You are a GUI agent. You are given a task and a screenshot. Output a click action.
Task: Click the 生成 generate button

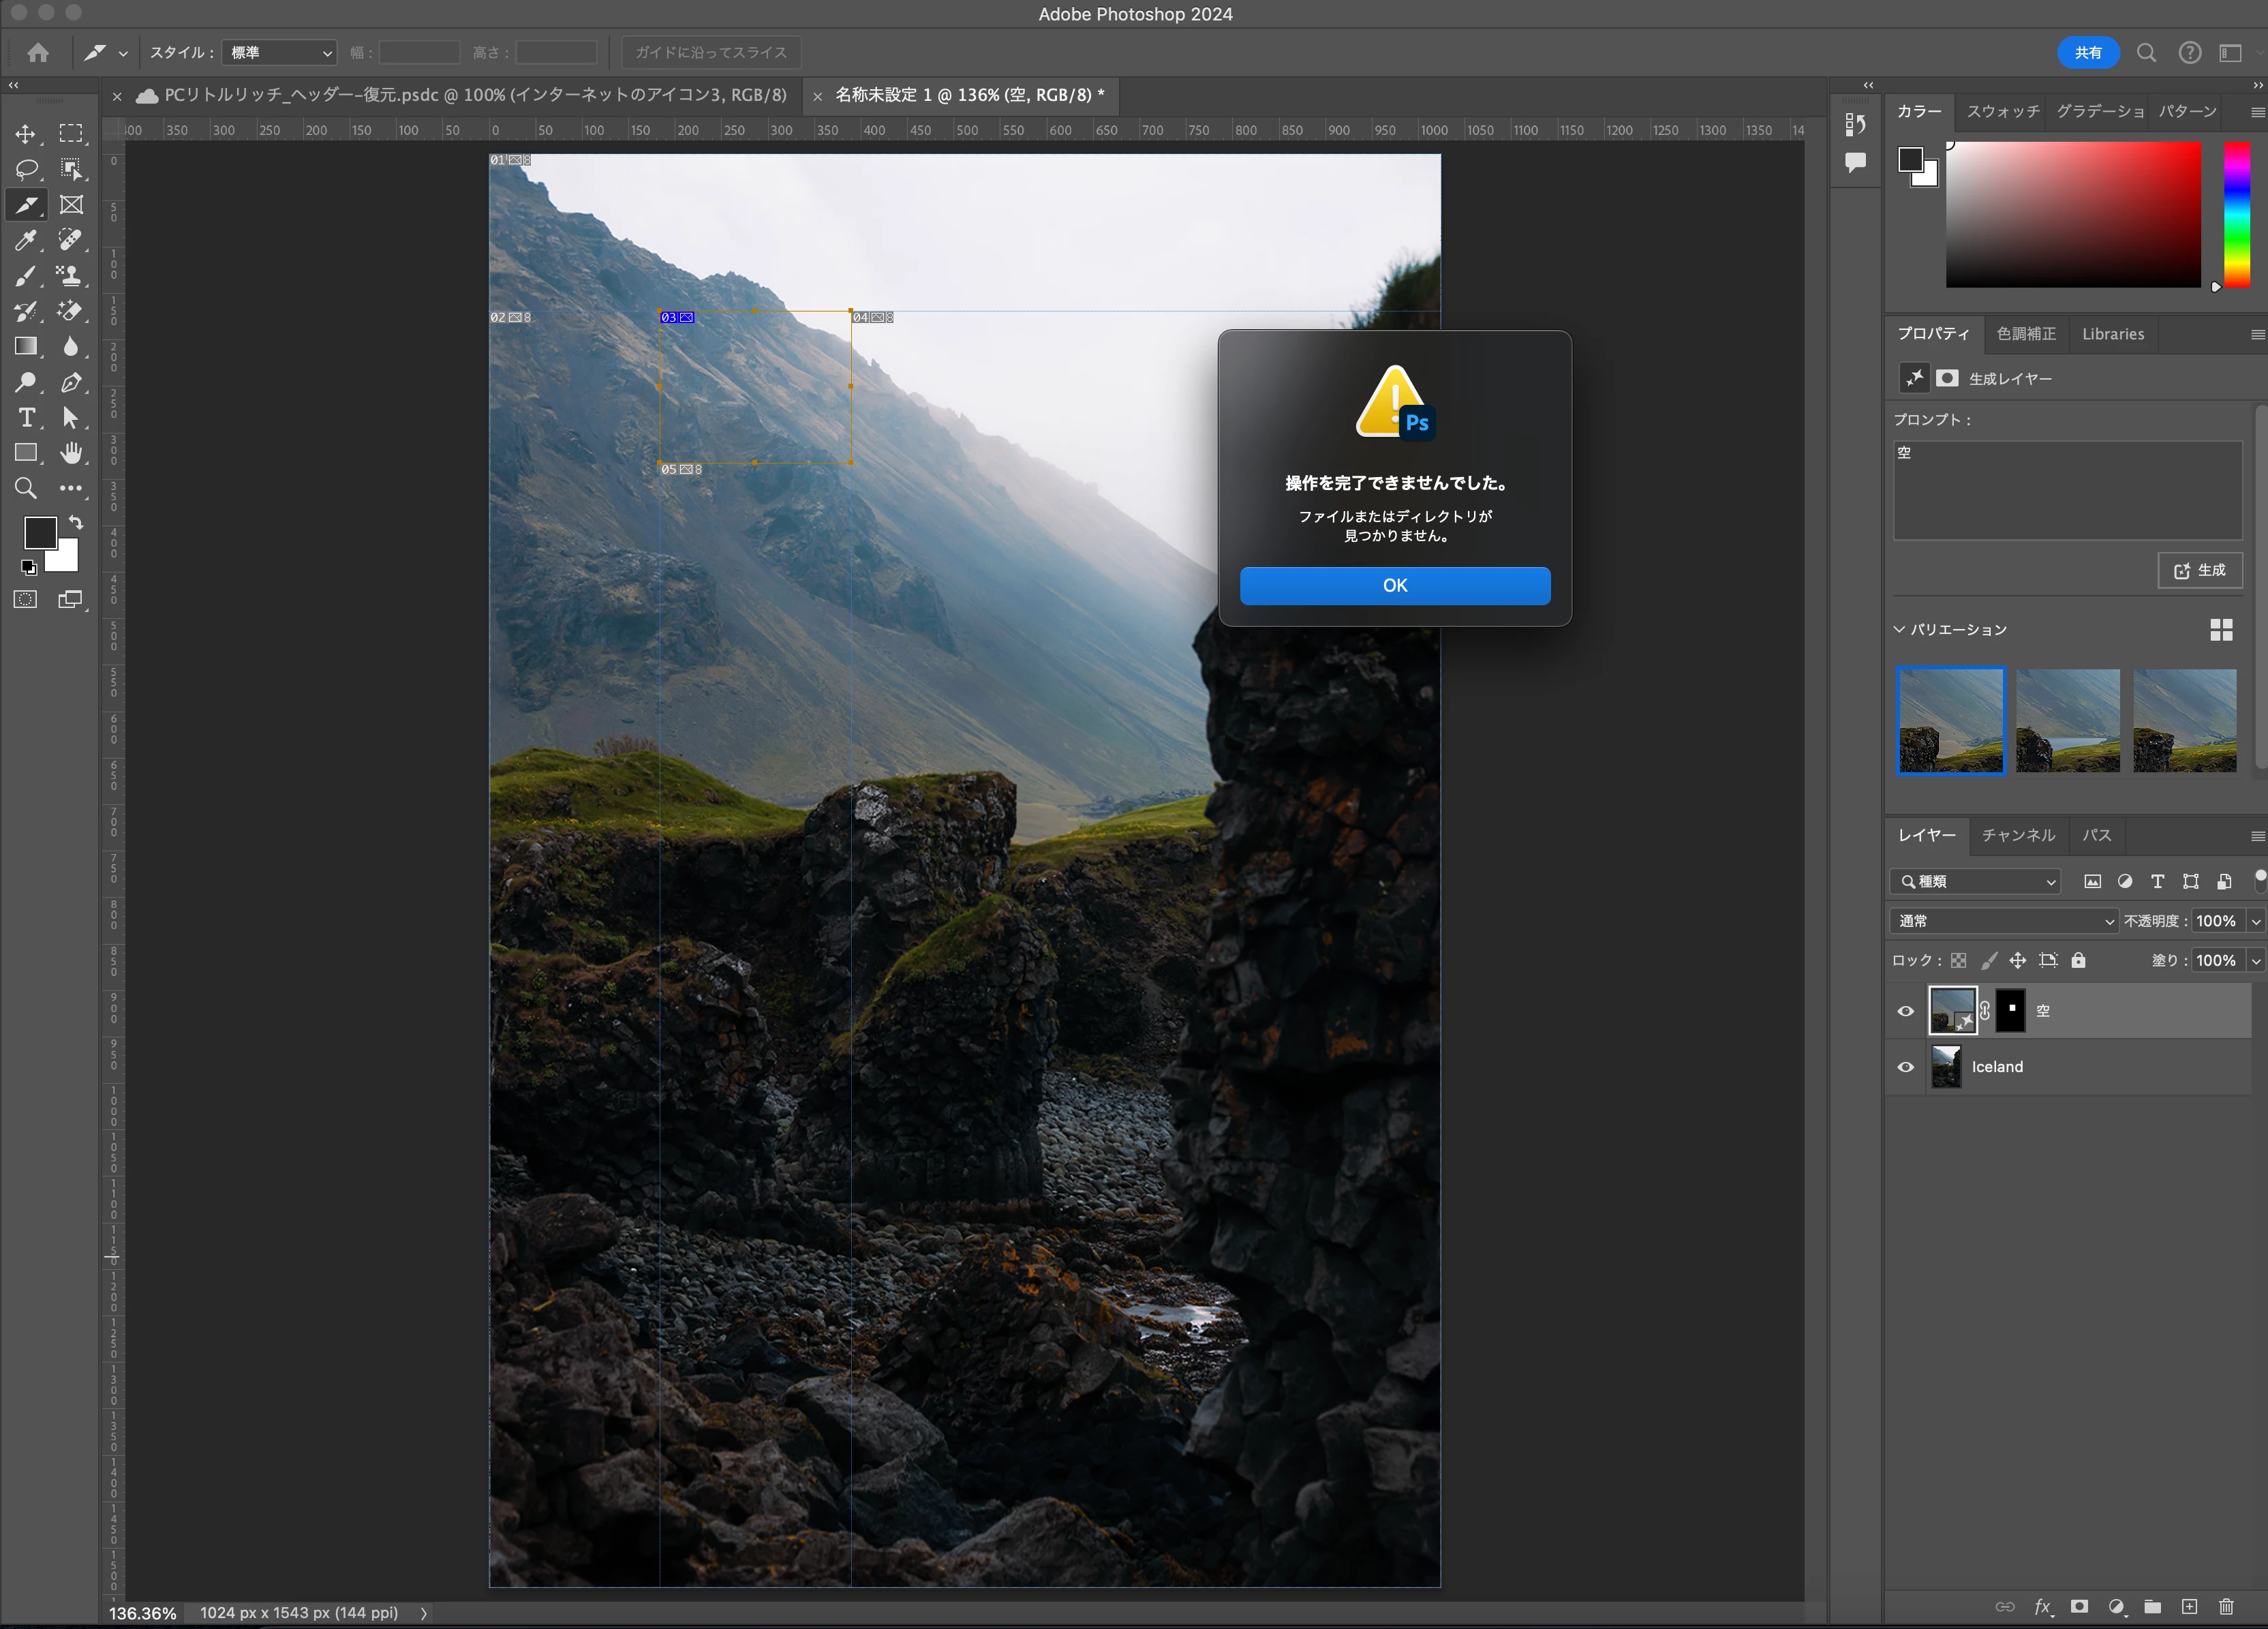2200,570
